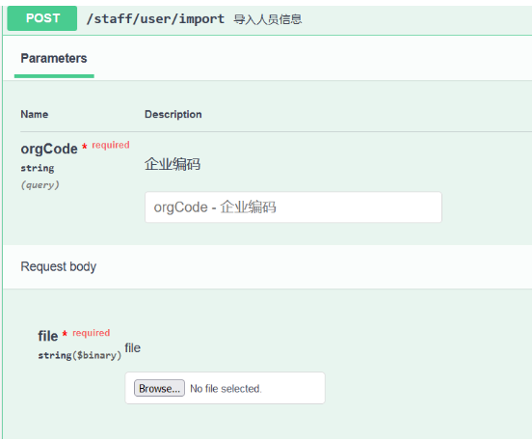Select the Parameters tab
Viewport: 532px width, 441px height.
(54, 59)
